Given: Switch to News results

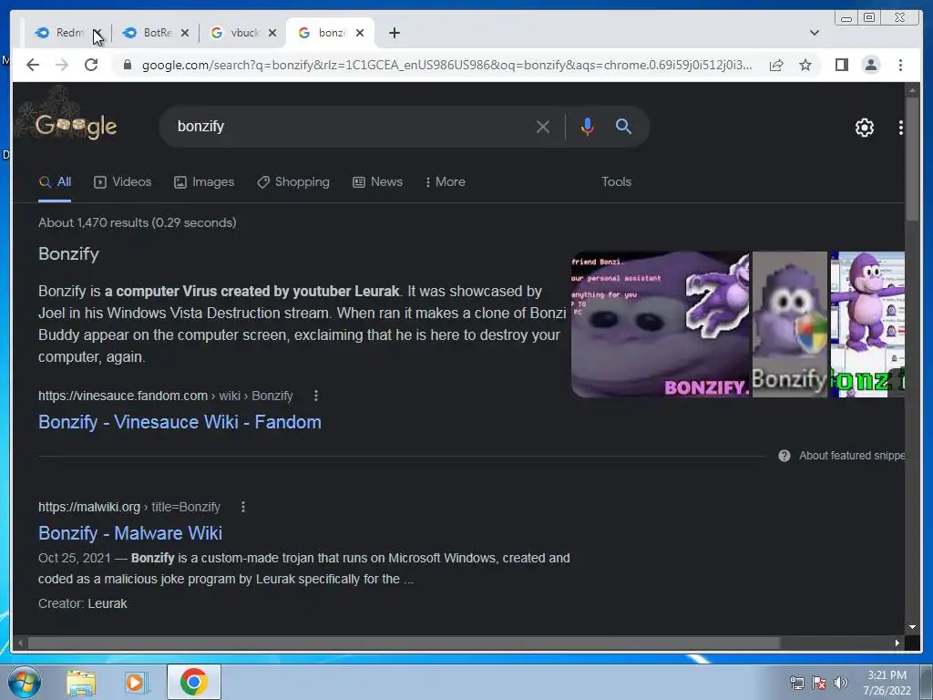Looking at the screenshot, I should click(377, 182).
